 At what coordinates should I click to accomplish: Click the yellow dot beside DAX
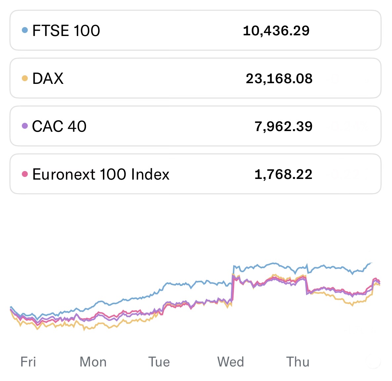pos(25,78)
